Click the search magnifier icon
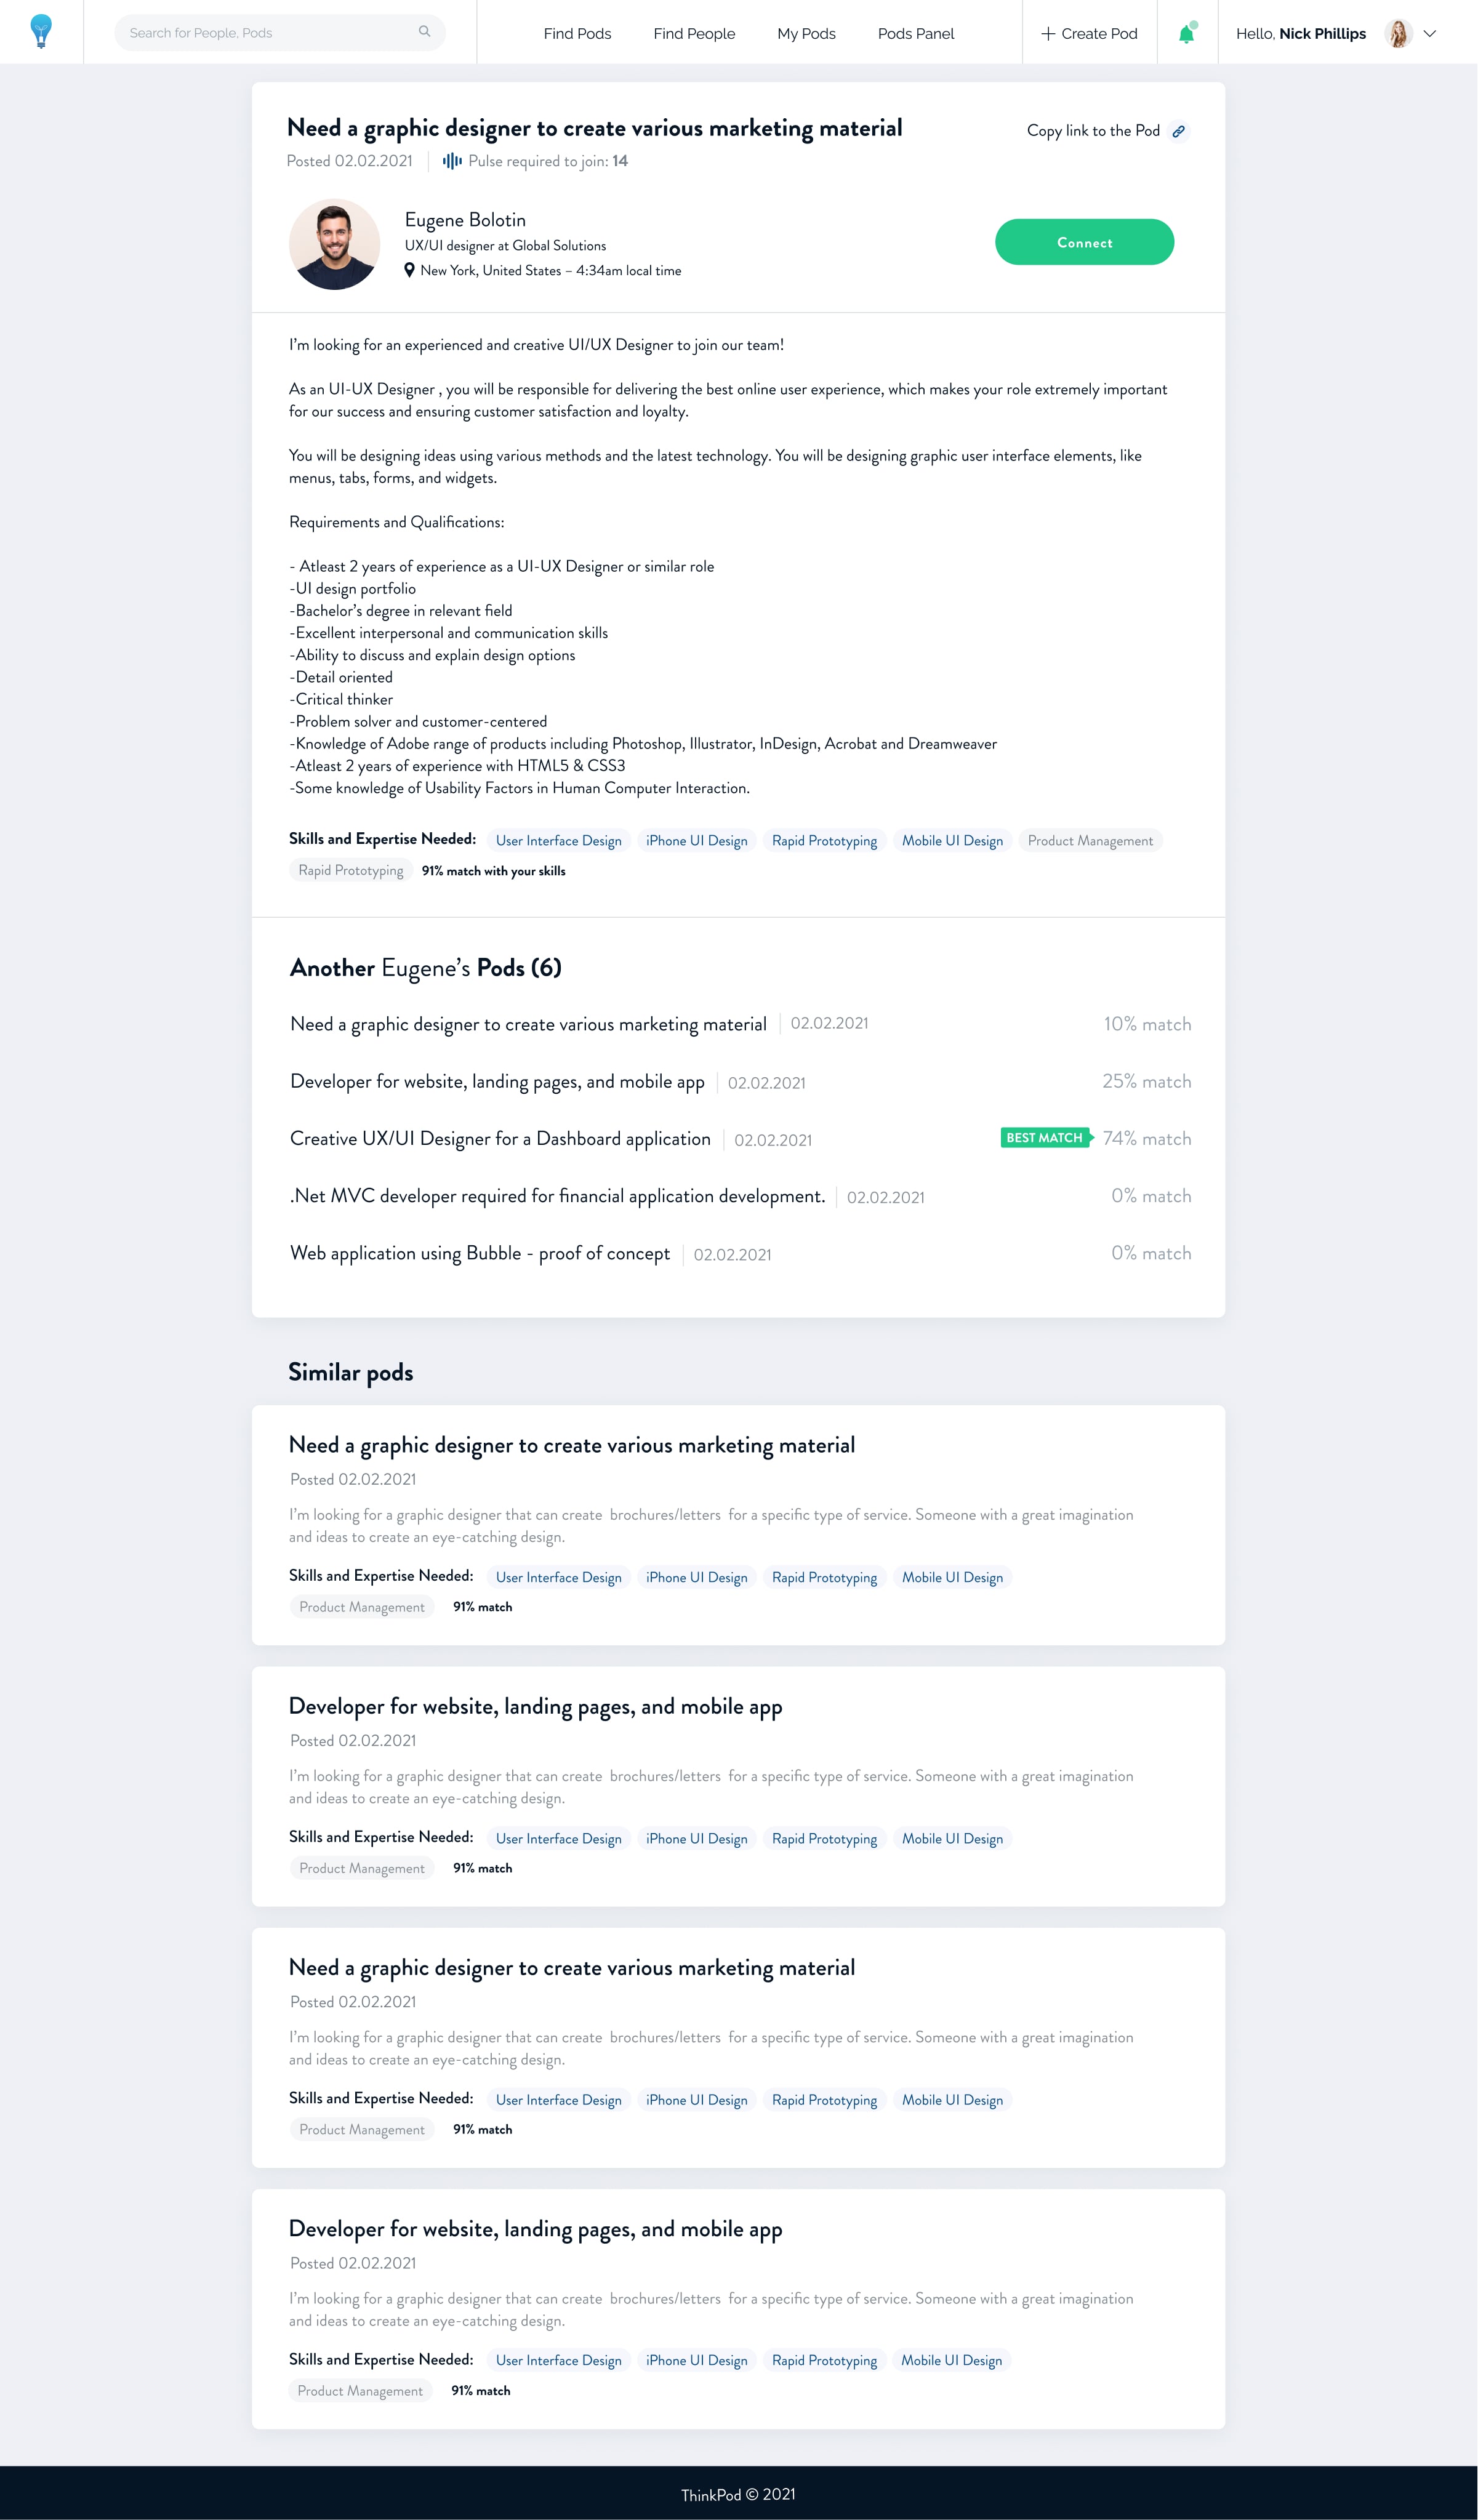 click(424, 32)
